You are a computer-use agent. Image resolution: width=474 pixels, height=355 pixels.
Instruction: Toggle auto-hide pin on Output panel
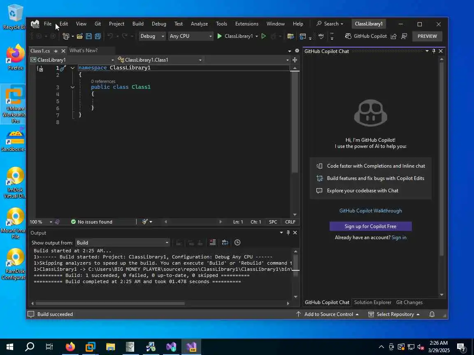288,233
